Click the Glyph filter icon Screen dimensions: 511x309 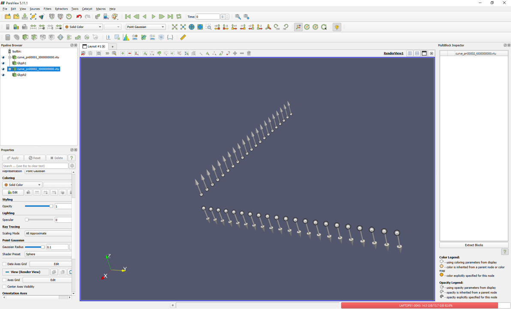(60, 37)
